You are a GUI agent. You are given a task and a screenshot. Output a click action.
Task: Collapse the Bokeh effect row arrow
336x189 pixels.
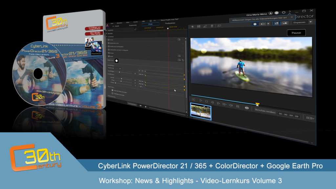tap(107, 56)
